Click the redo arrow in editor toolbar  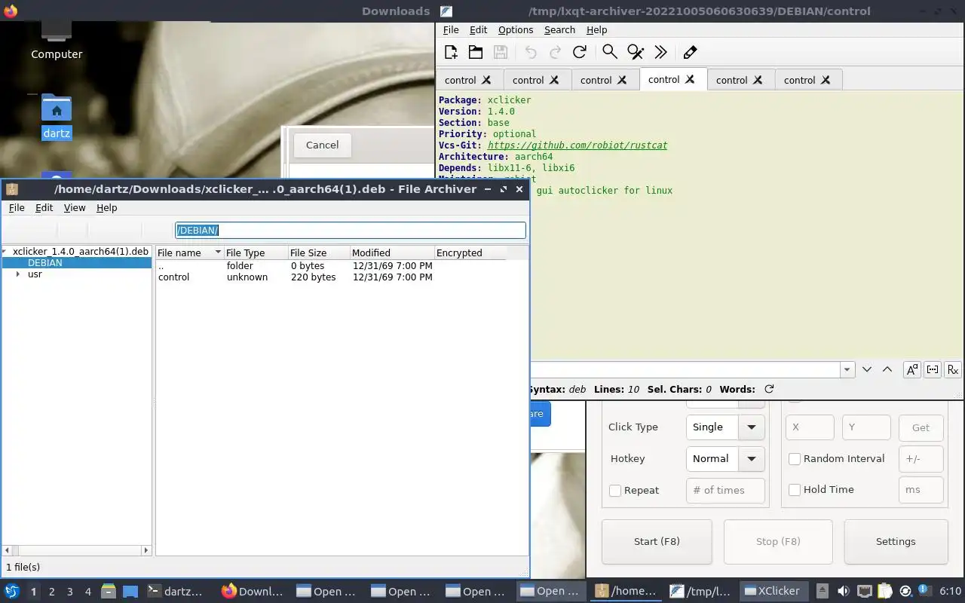click(x=556, y=52)
